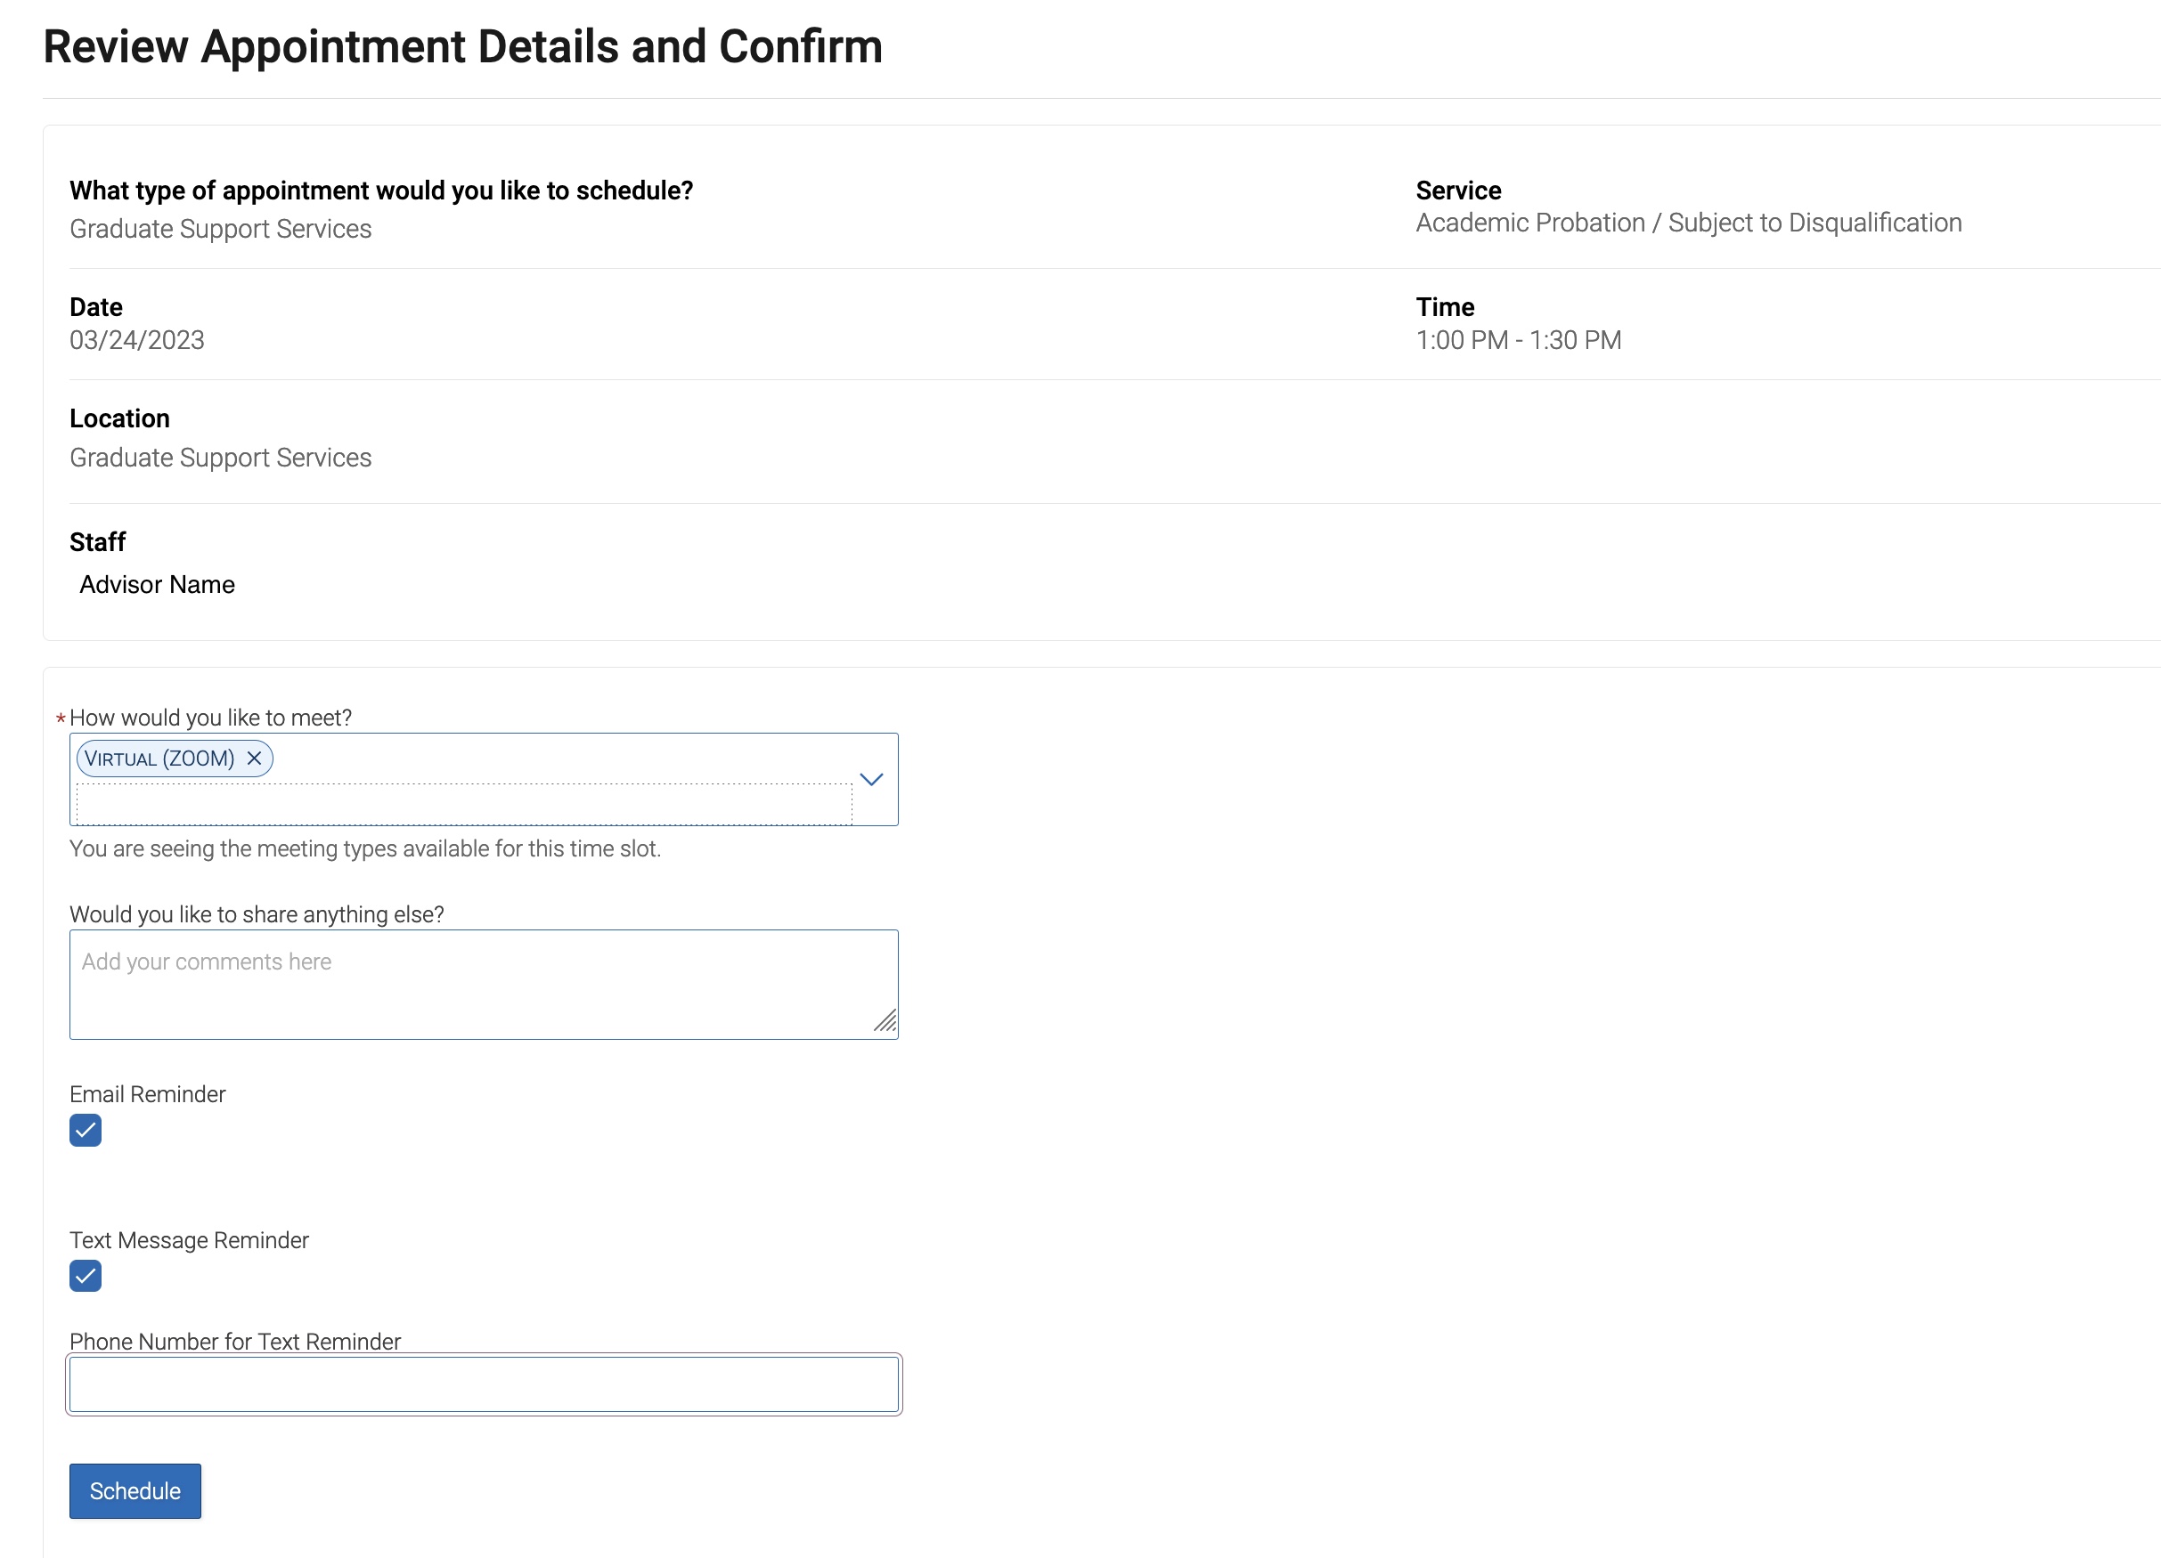Click the Staff label

[x=98, y=542]
